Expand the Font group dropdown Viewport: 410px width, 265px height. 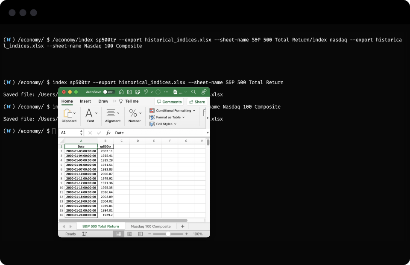point(96,113)
